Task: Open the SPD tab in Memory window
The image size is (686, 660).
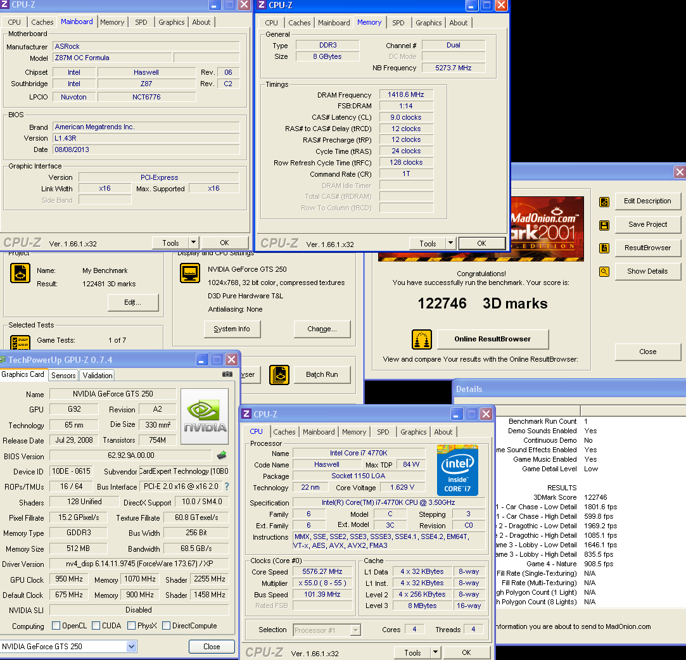Action: pos(398,23)
